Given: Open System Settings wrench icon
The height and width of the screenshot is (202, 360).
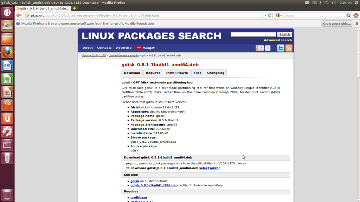Looking at the screenshot, I should pyautogui.click(x=7, y=132).
